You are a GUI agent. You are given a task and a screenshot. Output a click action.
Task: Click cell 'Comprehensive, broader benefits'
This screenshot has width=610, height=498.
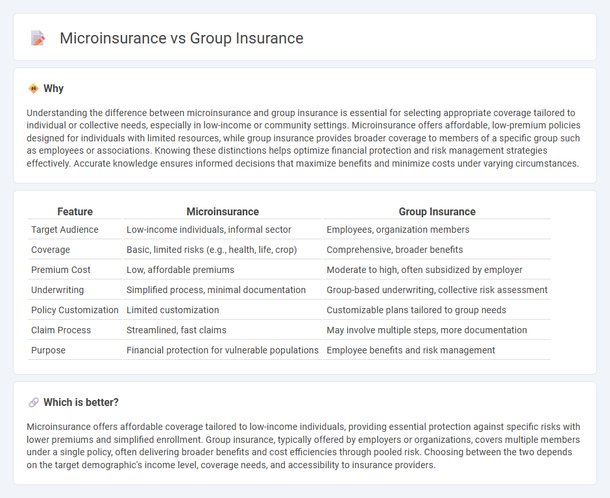(x=437, y=250)
